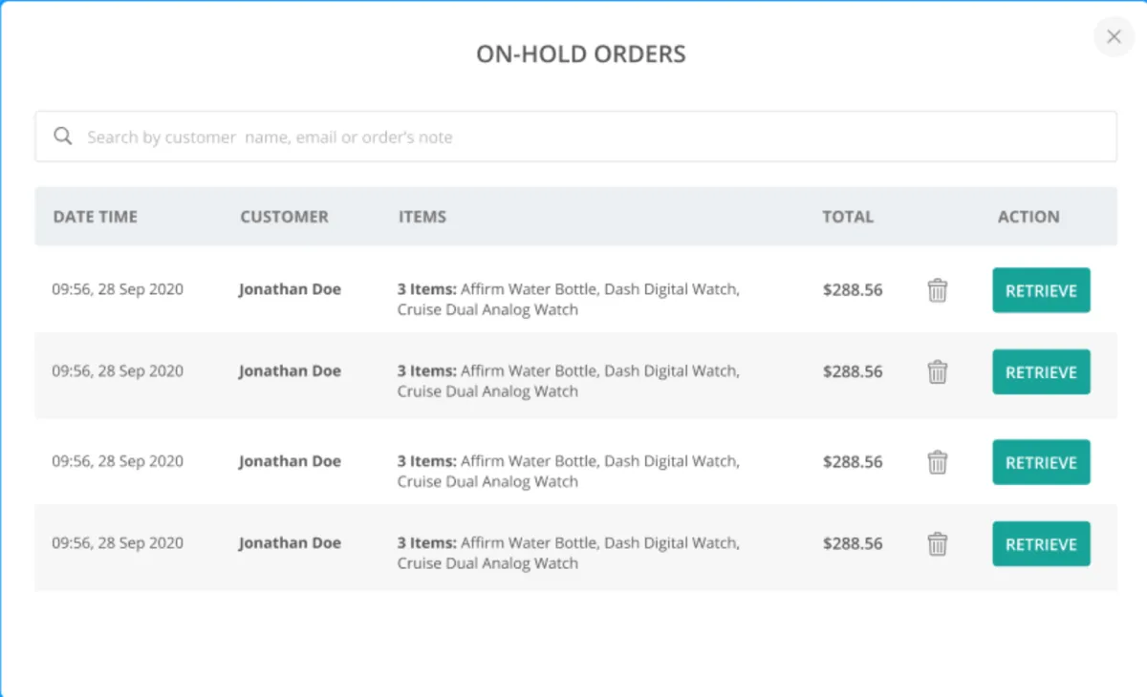Retrieve the first on-hold order

point(1041,290)
